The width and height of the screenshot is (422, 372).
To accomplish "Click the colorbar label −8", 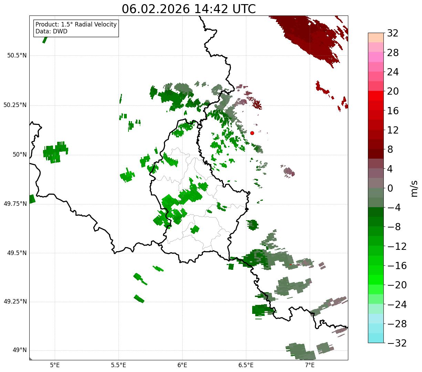I will click(x=393, y=227).
